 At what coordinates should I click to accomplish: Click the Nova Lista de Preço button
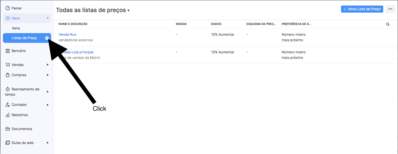coord(362,9)
